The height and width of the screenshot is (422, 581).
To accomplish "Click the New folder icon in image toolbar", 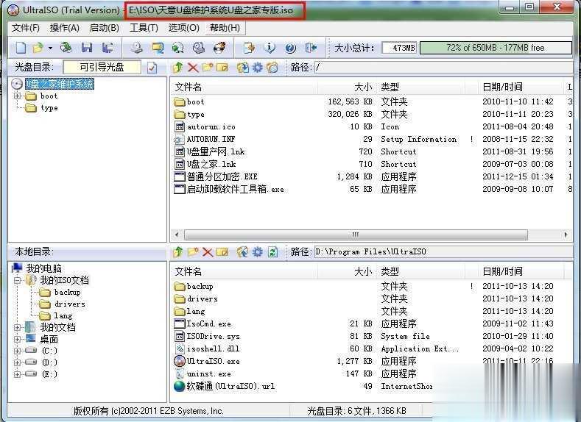I will point(208,68).
